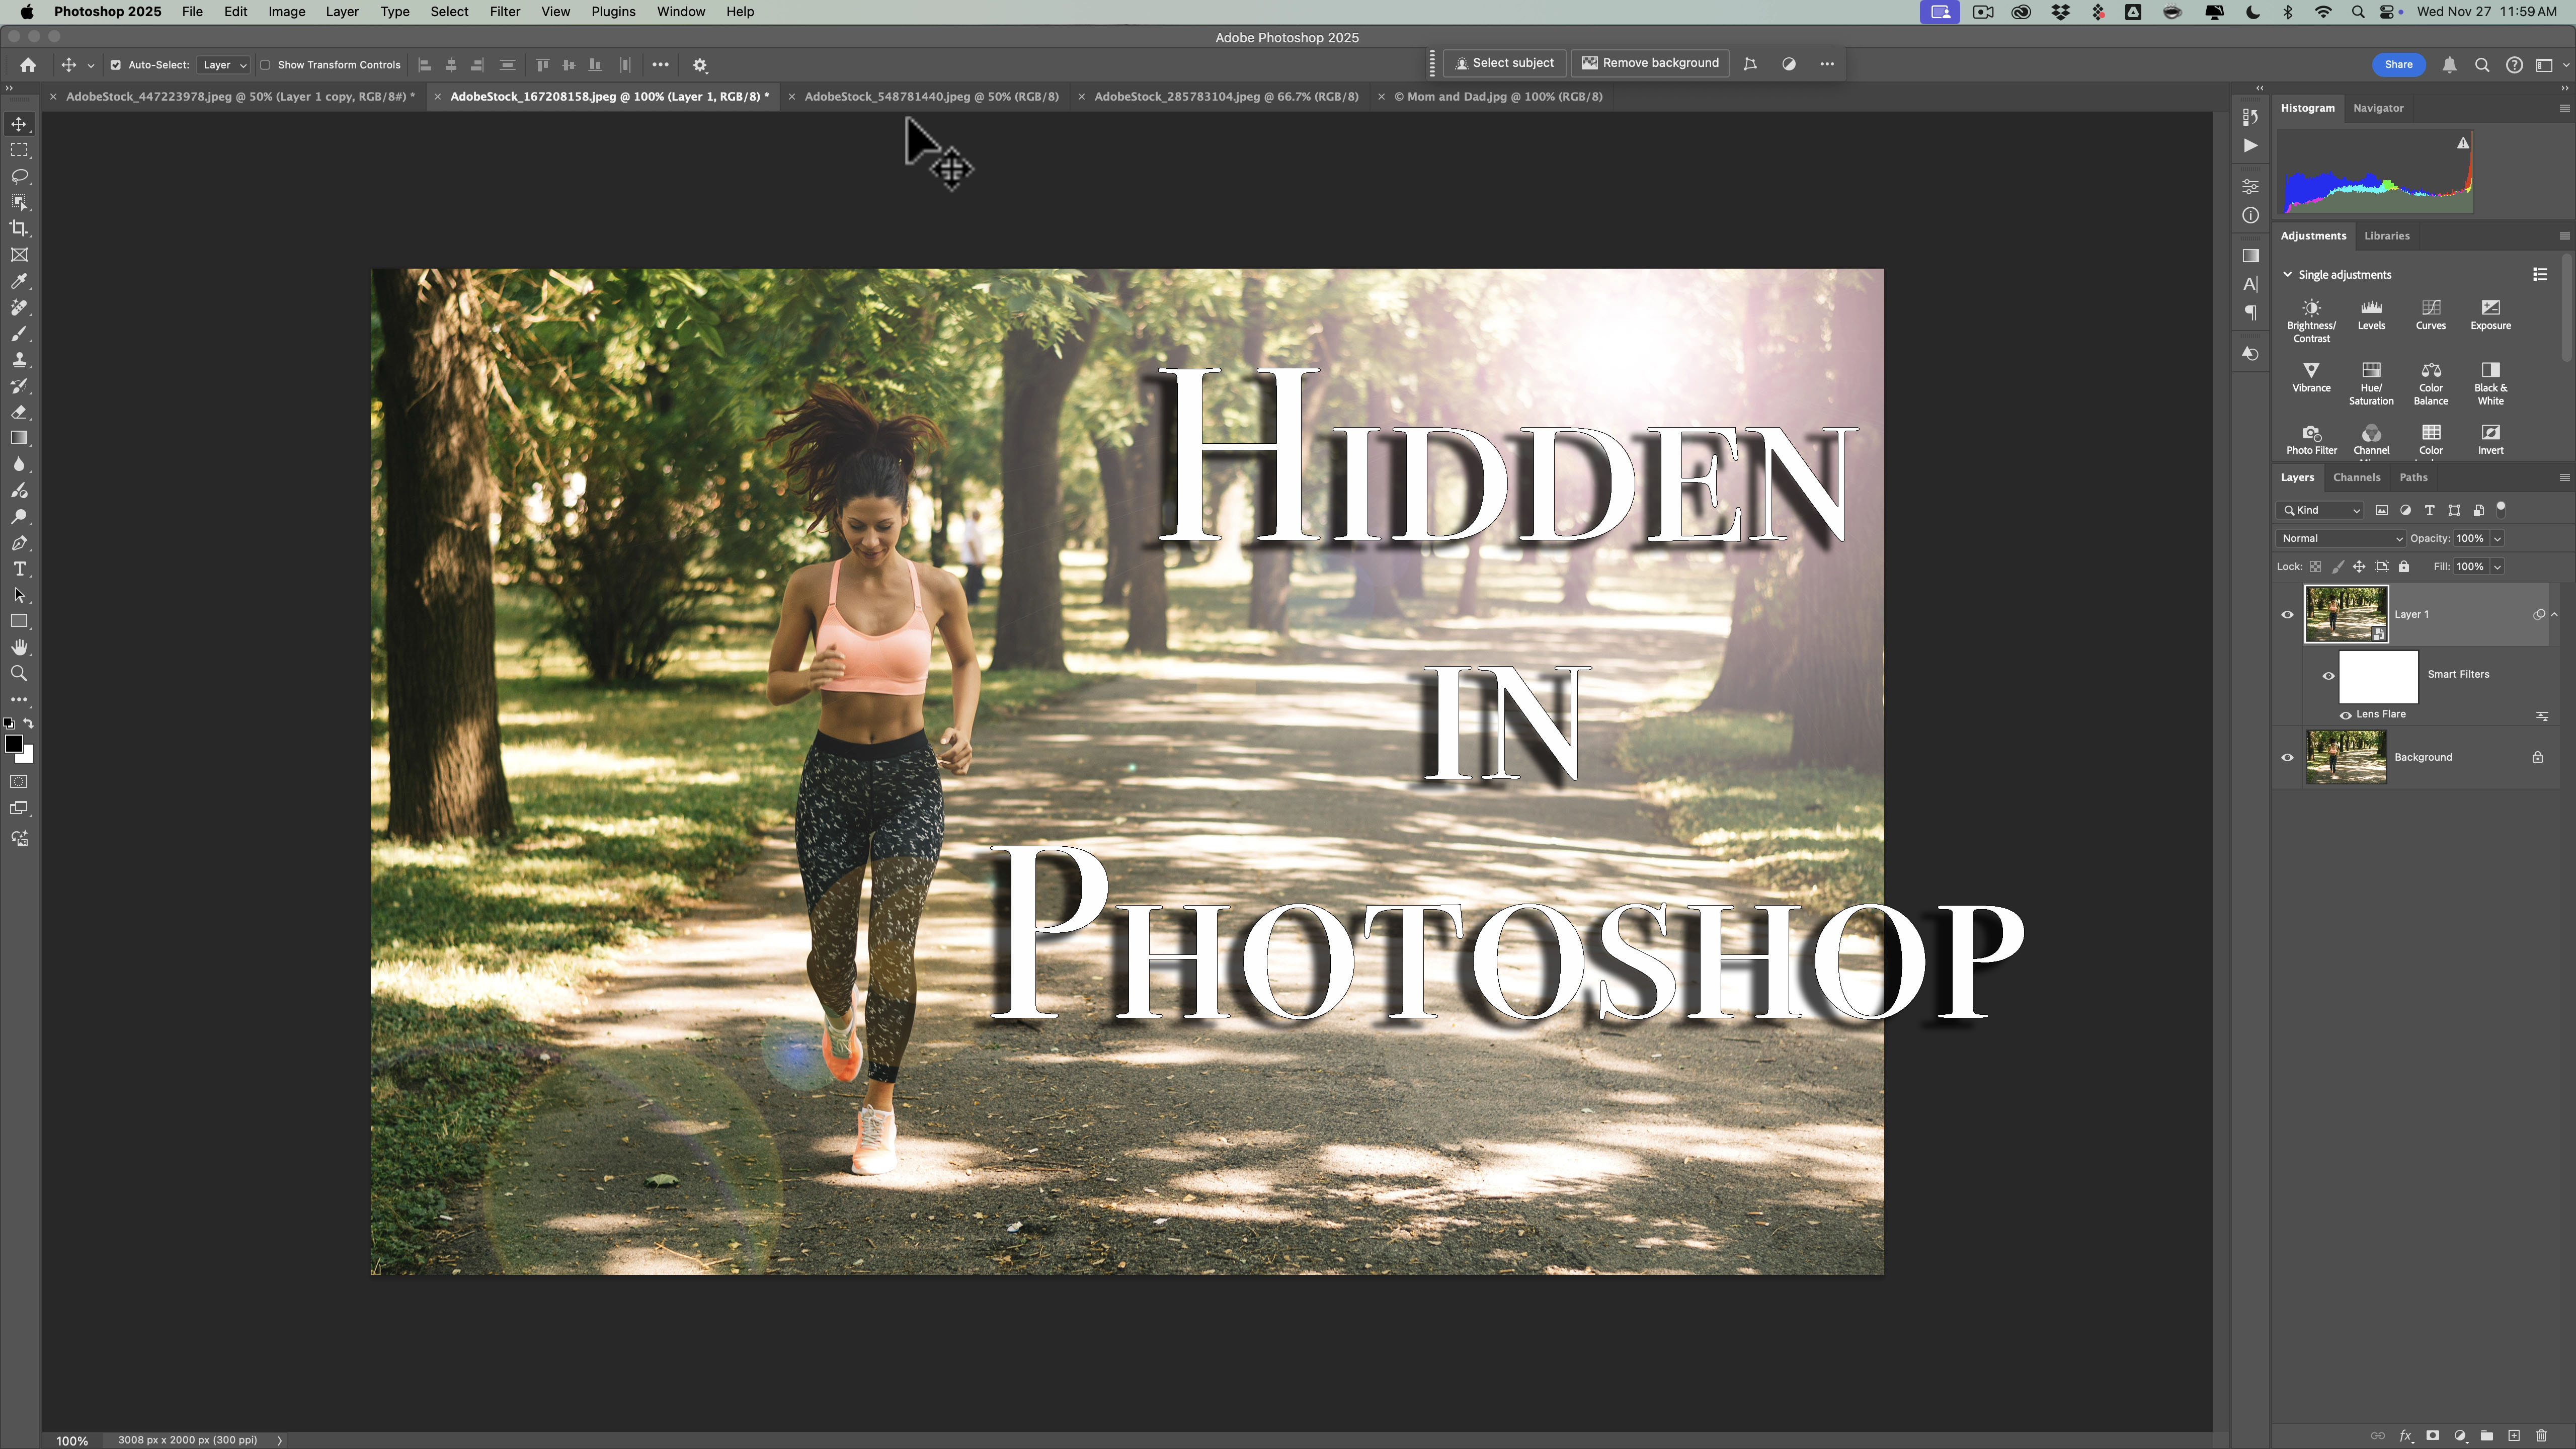Switch to the Channels tab
This screenshot has height=1449, width=2576.
(2356, 477)
